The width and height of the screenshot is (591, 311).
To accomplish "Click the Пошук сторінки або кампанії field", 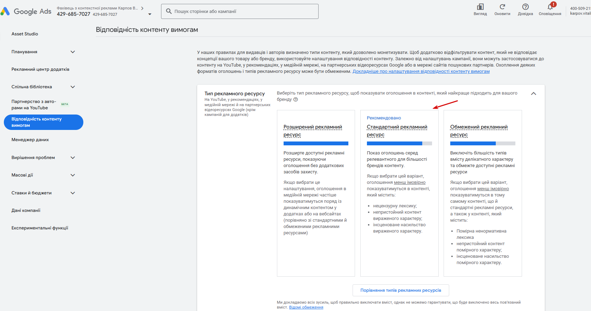I will [x=240, y=11].
